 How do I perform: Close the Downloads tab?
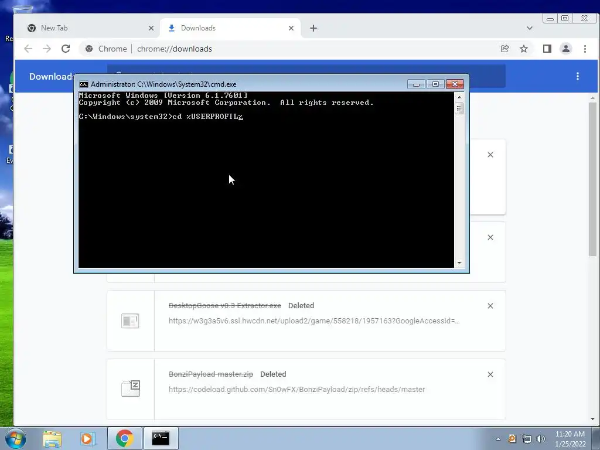291,28
